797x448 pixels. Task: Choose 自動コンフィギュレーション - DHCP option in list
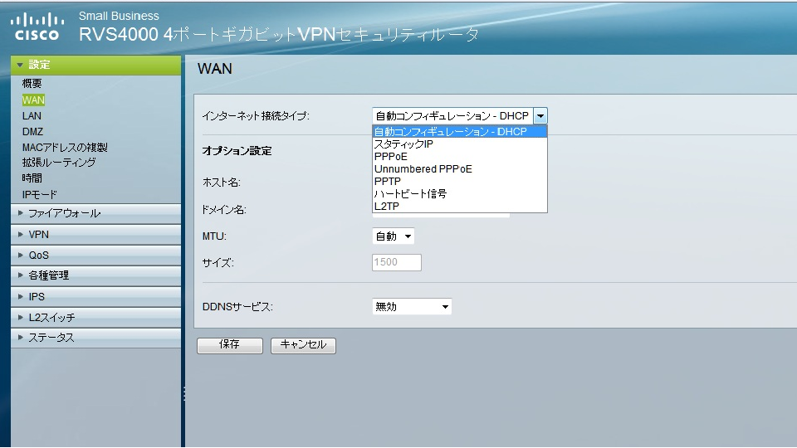(x=459, y=132)
